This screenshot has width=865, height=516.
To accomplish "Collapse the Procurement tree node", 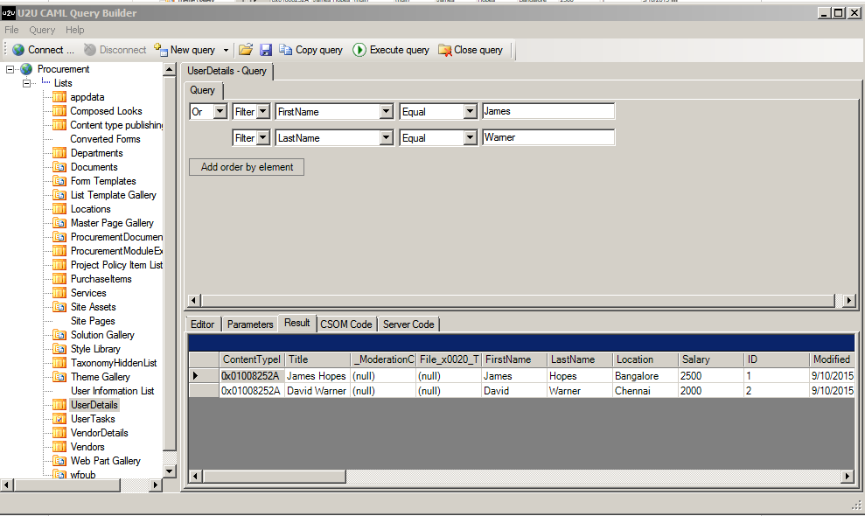I will (x=10, y=69).
